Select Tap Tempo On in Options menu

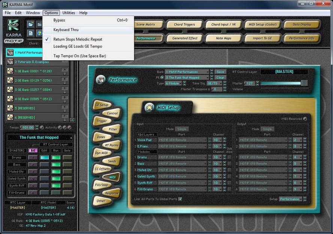click(x=79, y=56)
